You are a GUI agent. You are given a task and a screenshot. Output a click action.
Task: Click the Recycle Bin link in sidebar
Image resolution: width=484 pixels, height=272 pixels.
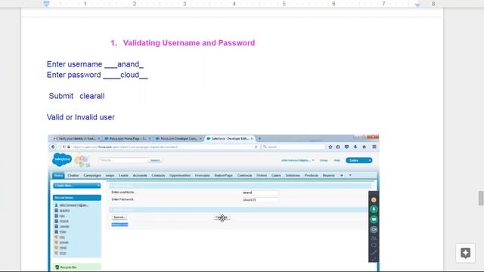(x=68, y=267)
